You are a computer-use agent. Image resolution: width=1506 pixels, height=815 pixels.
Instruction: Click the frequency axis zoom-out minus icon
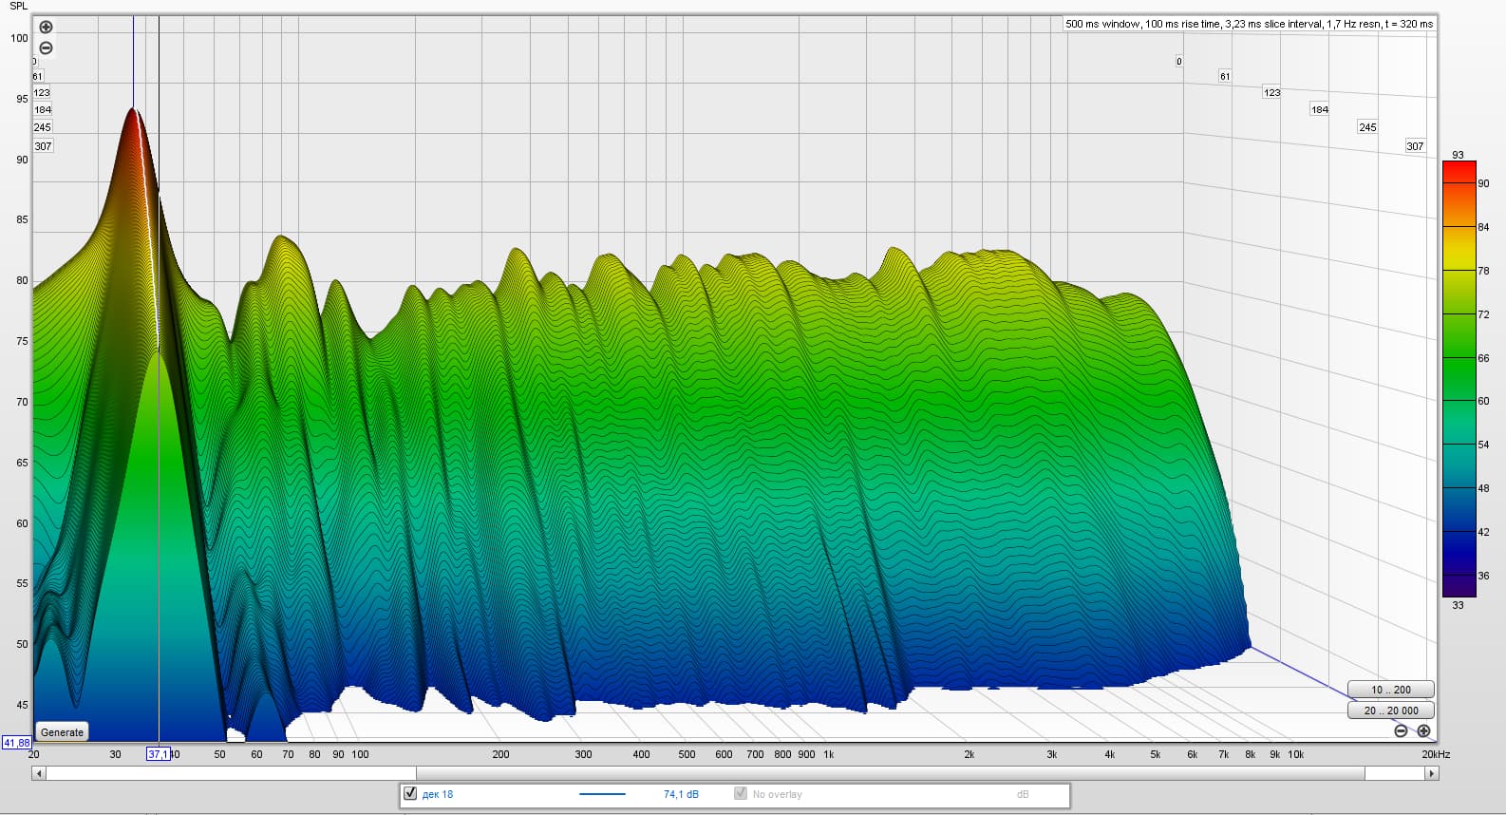tap(1401, 730)
